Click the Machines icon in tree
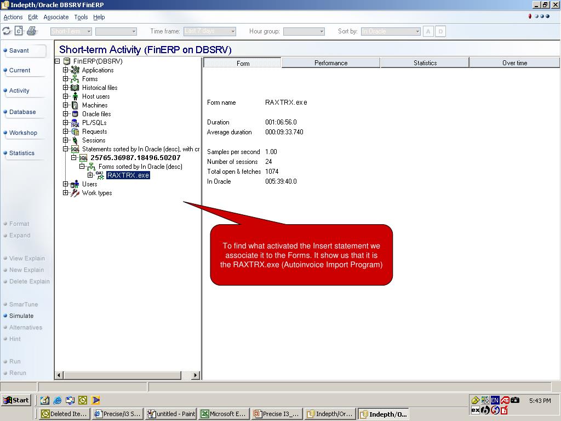Viewport: 561px width, 421px height. click(75, 105)
